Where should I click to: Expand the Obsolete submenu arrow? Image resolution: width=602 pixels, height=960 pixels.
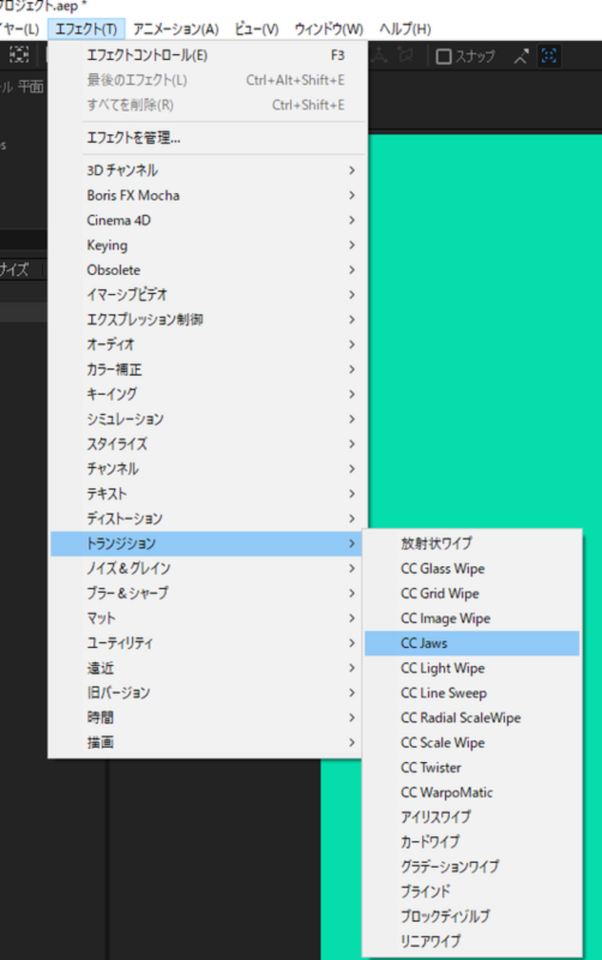(352, 270)
